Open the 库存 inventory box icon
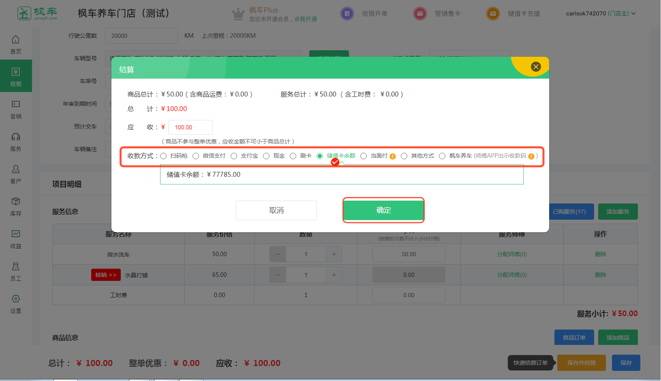 15,202
